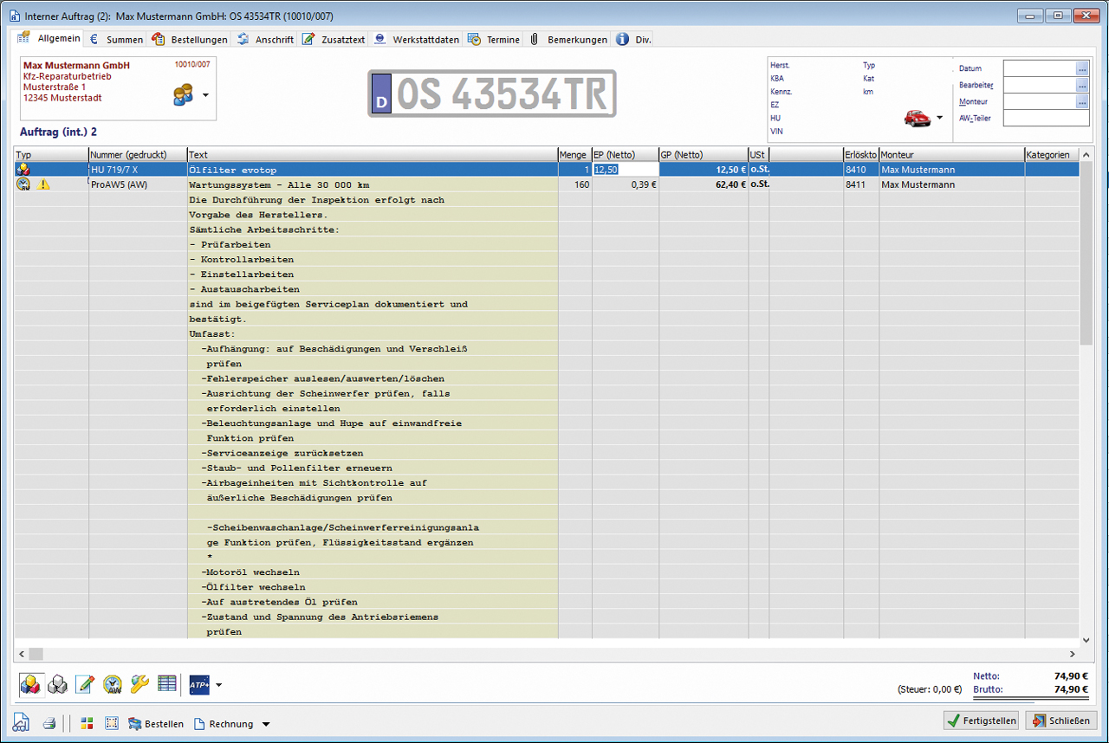The height and width of the screenshot is (743, 1109).
Task: Click the Typ column header
Action: (51, 155)
